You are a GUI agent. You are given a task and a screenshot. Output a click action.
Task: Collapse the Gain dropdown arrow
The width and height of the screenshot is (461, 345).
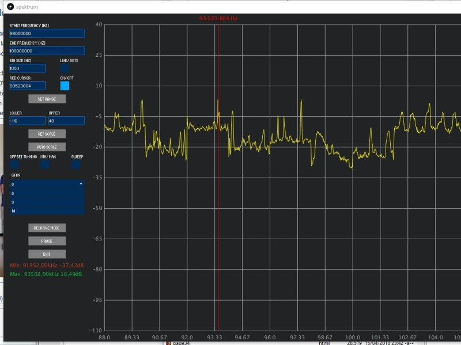point(81,184)
